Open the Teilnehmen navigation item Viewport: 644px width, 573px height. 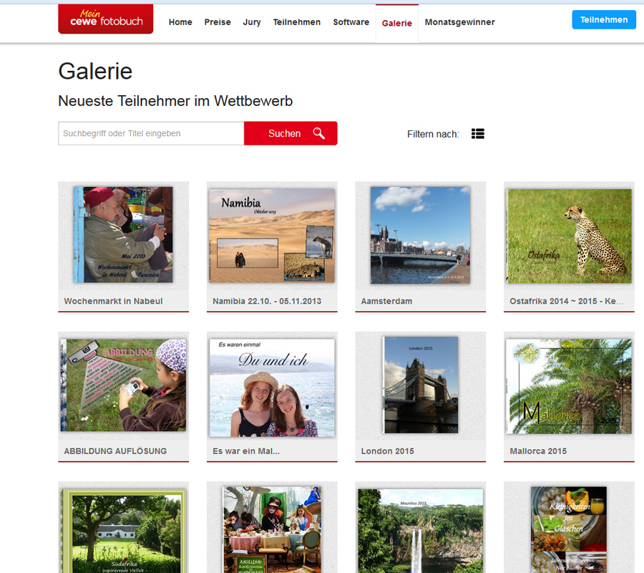tap(296, 22)
